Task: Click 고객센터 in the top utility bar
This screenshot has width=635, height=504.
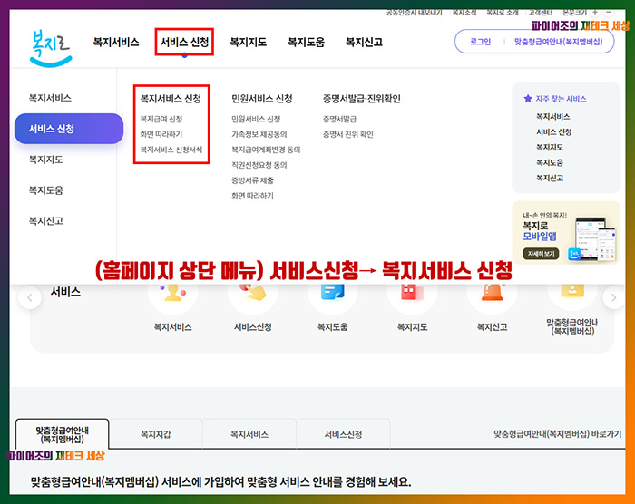Action: (541, 13)
